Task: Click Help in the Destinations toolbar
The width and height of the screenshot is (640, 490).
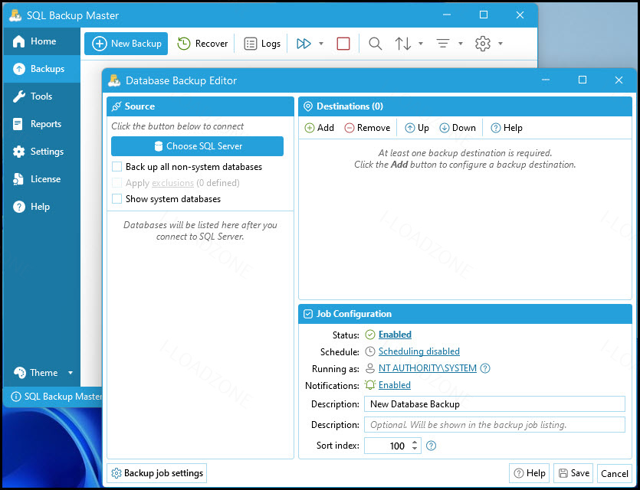Action: click(507, 128)
